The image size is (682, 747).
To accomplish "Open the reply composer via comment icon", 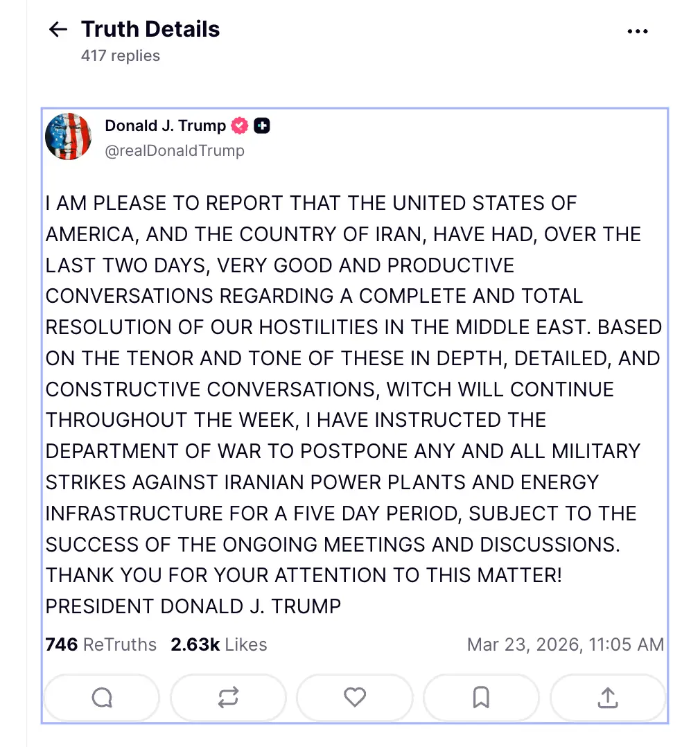I will tap(101, 698).
